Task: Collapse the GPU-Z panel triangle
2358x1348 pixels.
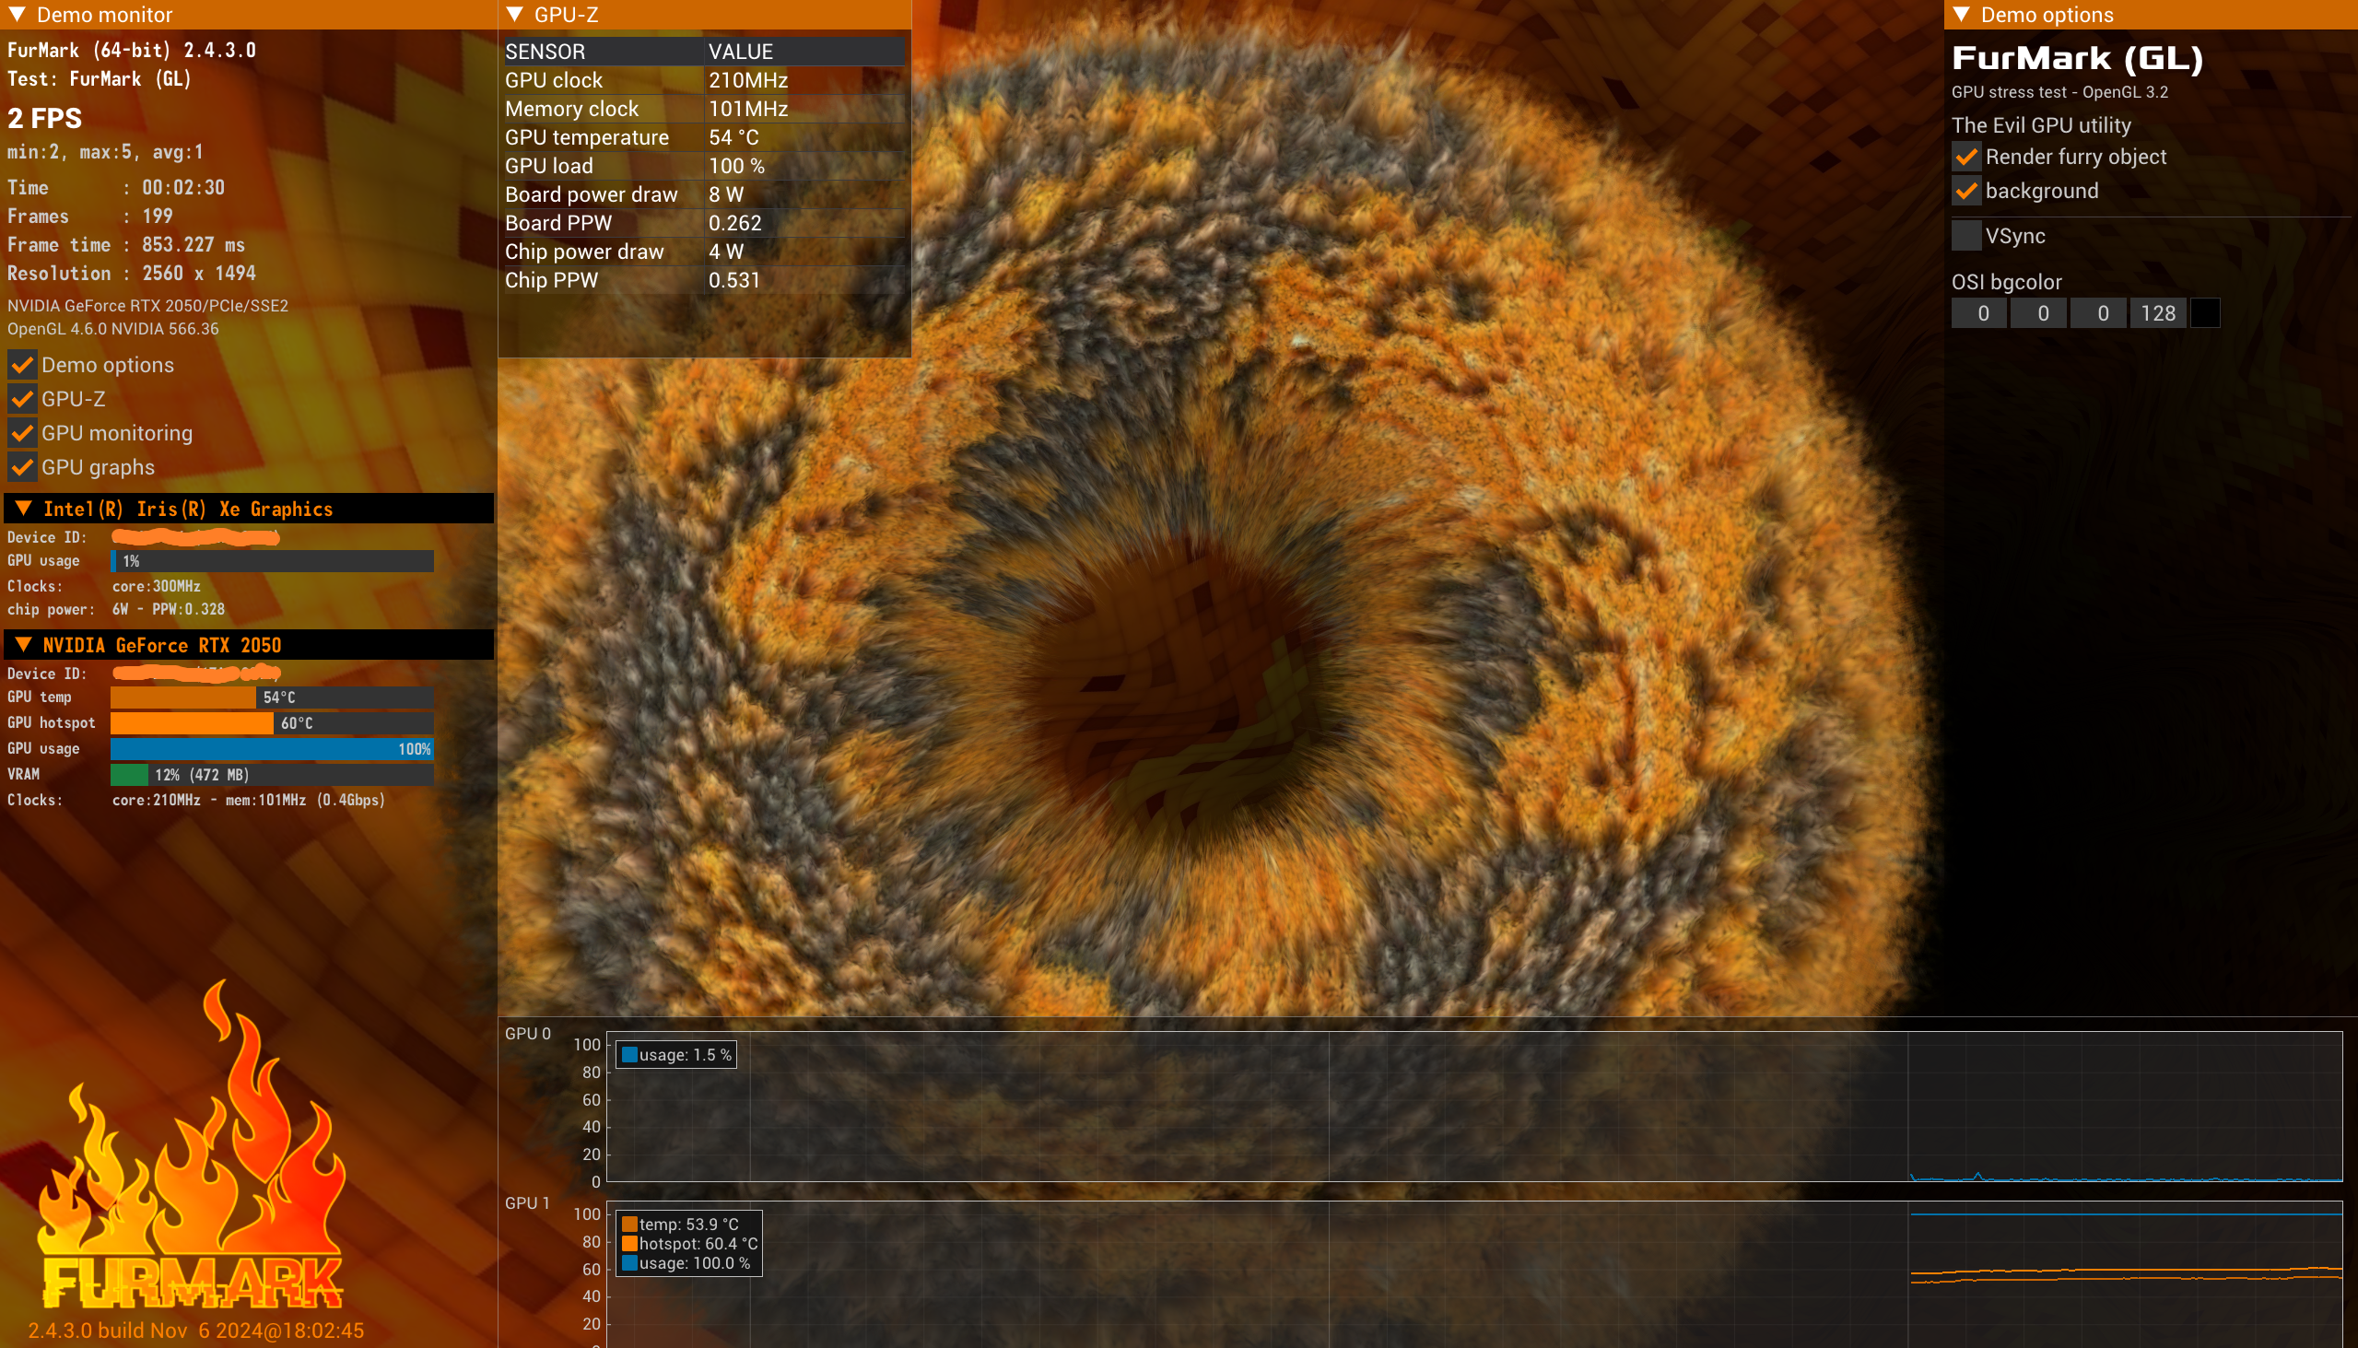Action: [x=516, y=15]
